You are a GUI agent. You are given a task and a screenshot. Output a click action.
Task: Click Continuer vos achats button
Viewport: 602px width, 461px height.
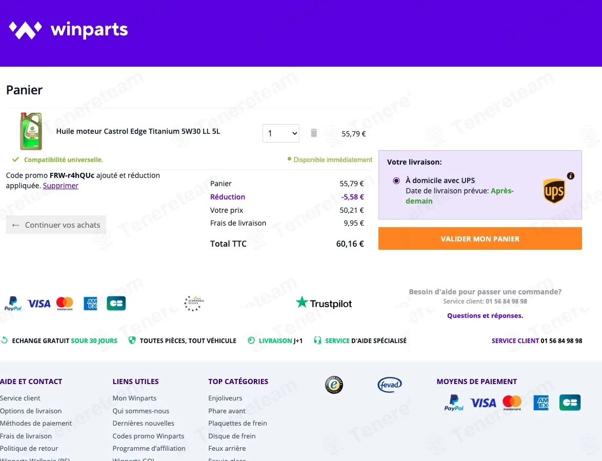click(56, 225)
